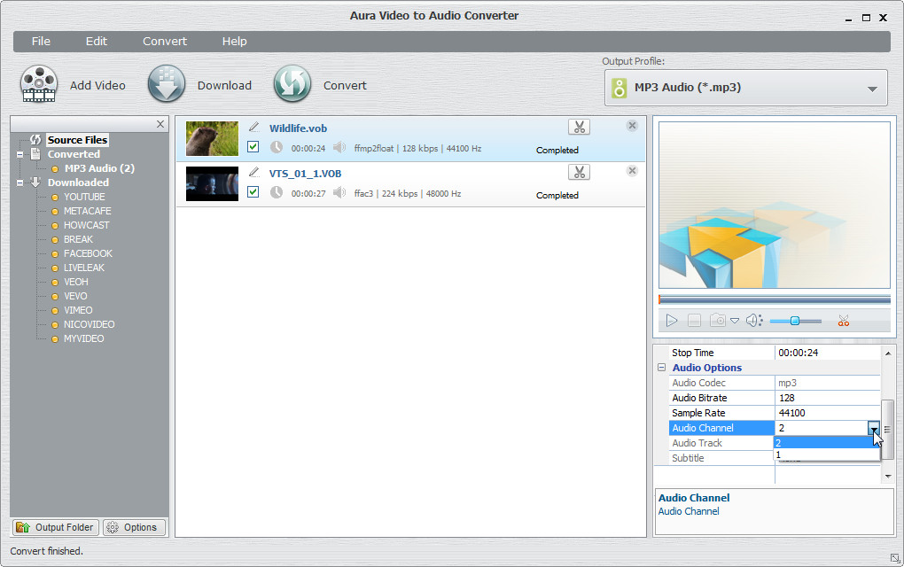Collapse the Audio Options section
The height and width of the screenshot is (567, 904).
661,368
